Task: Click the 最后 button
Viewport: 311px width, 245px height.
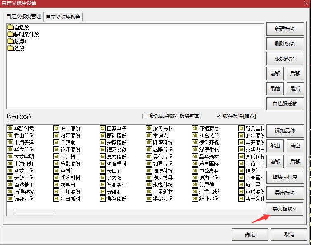Action: pyautogui.click(x=295, y=89)
